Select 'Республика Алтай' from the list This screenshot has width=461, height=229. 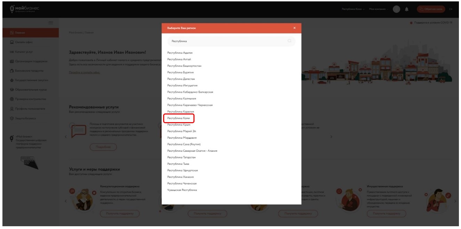180,59
